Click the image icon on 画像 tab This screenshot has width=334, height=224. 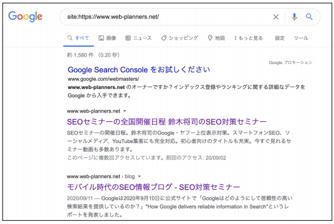pyautogui.click(x=101, y=38)
